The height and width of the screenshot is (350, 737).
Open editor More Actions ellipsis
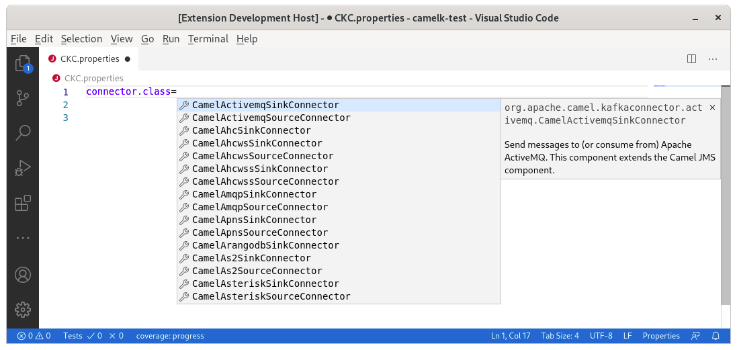[713, 59]
